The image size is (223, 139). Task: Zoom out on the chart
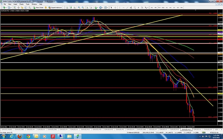83,7
